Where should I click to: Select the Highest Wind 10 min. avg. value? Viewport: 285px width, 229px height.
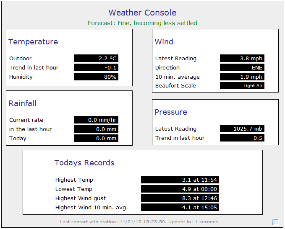point(180,207)
